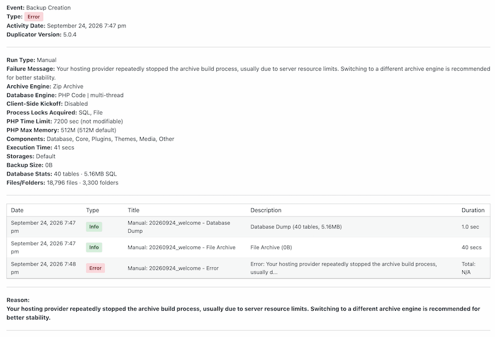
Task: Click the "Backup Creation" event value
Action: pyautogui.click(x=48, y=8)
